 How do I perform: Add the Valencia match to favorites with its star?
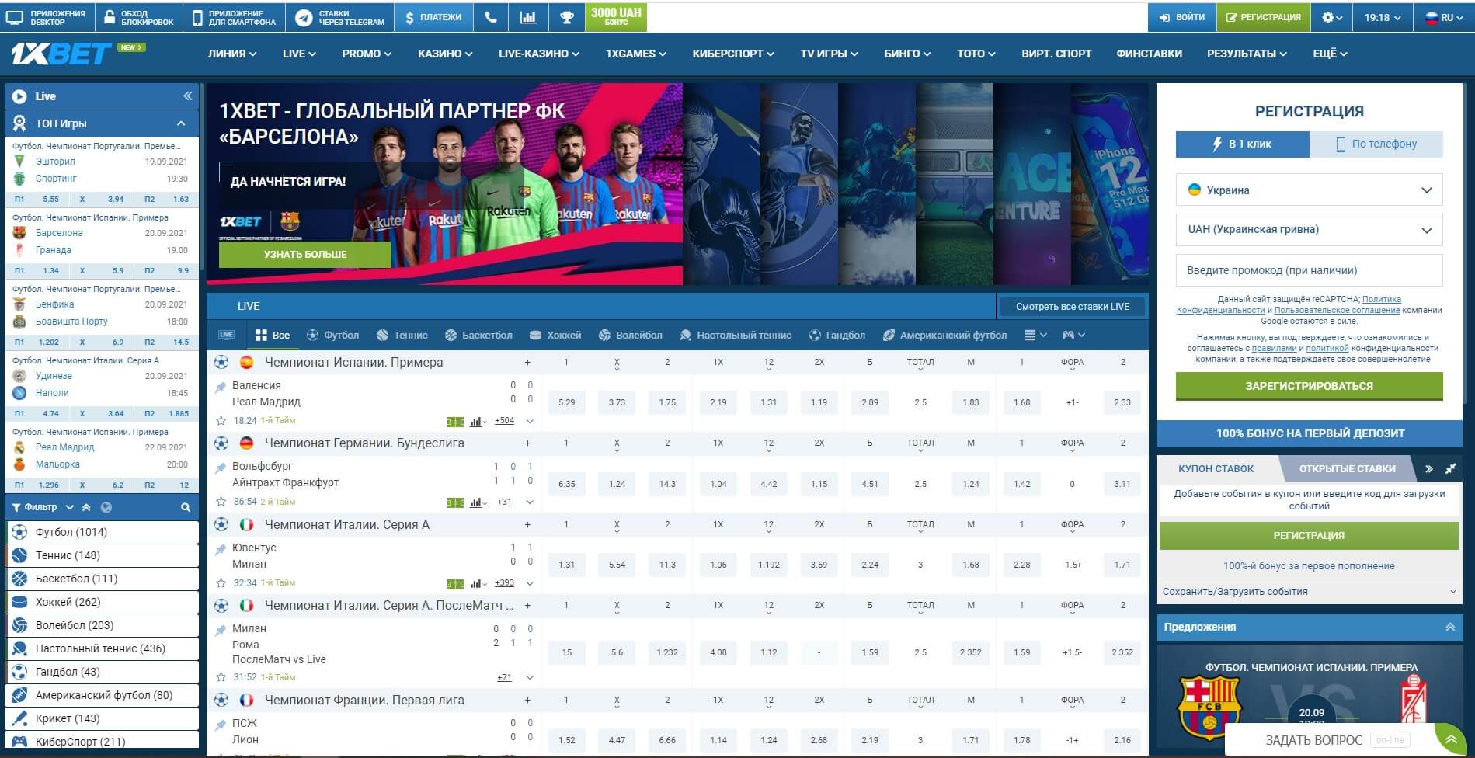(221, 421)
